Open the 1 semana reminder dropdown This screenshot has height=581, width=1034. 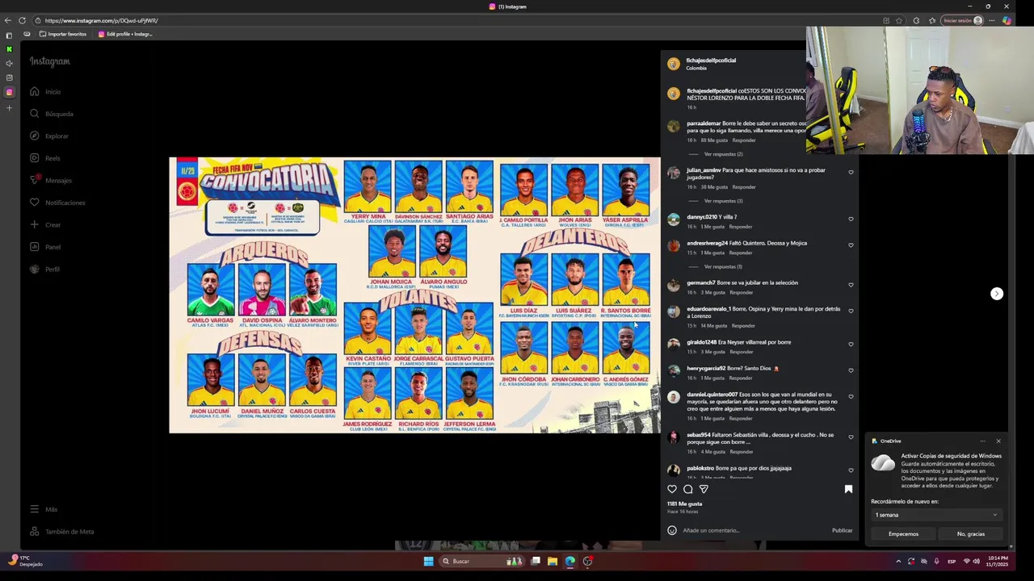tap(935, 515)
